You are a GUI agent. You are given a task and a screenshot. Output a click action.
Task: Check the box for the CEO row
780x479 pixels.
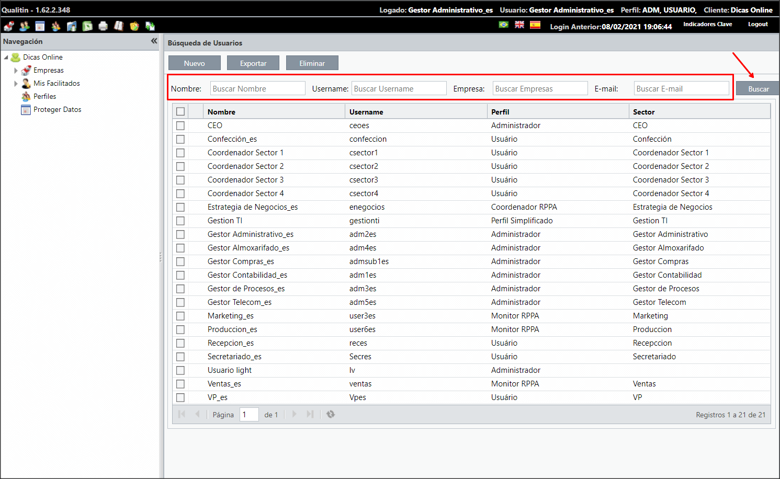180,126
